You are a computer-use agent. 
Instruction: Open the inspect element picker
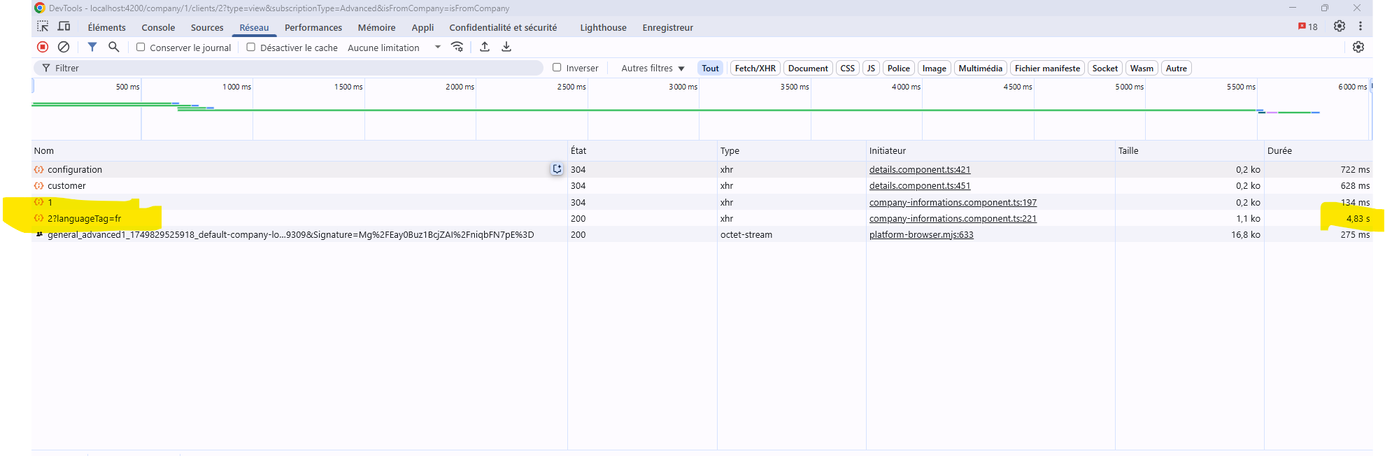point(43,27)
